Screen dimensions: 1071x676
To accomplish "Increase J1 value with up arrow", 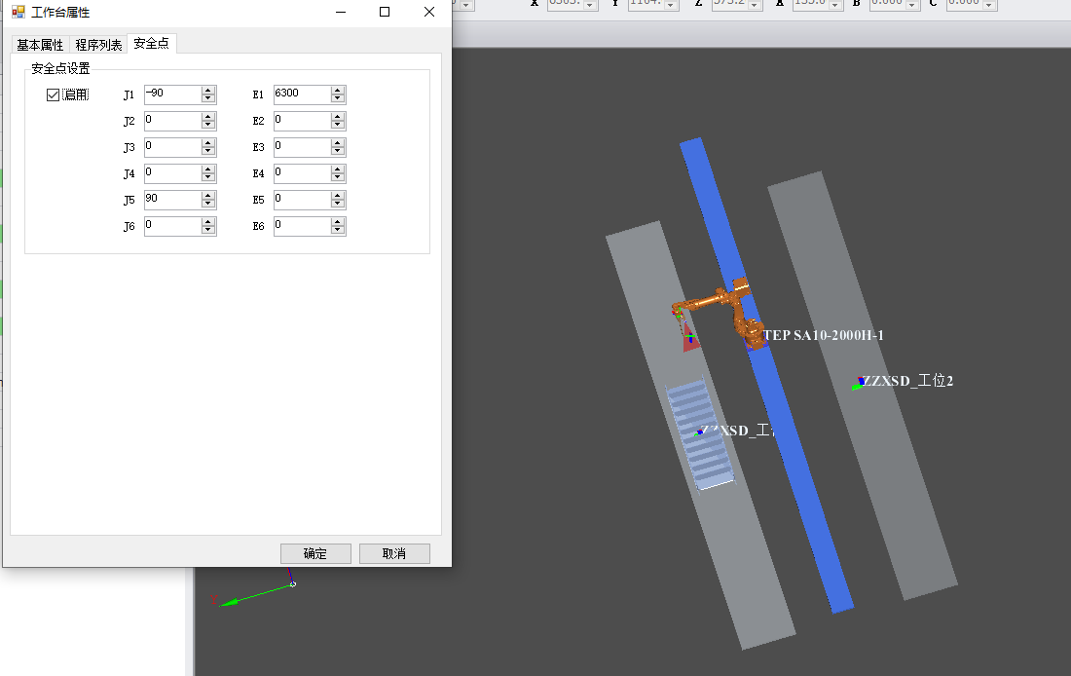I will point(208,91).
